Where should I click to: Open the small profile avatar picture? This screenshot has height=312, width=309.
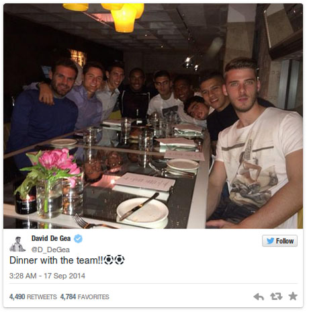pyautogui.click(x=17, y=244)
